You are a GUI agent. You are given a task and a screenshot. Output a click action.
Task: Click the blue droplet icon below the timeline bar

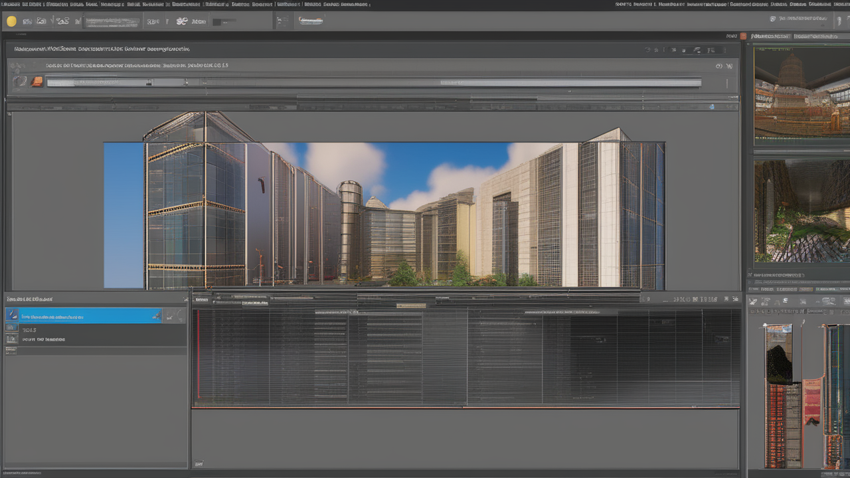[711, 106]
